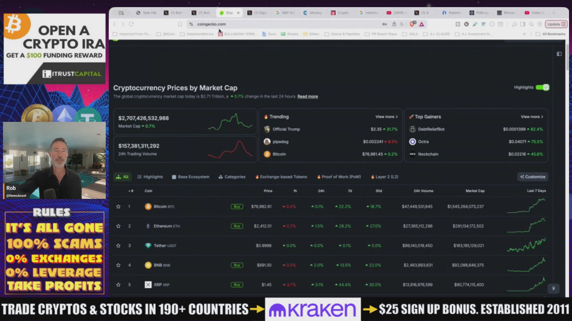Click the browser reload icon
The width and height of the screenshot is (572, 321).
[131, 24]
